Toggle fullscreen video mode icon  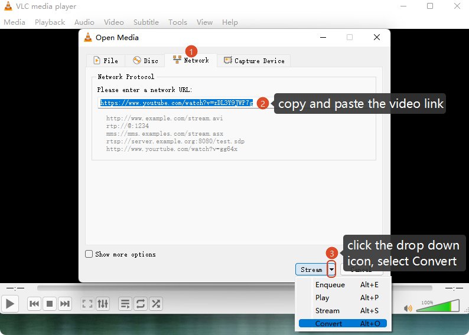[x=87, y=304]
